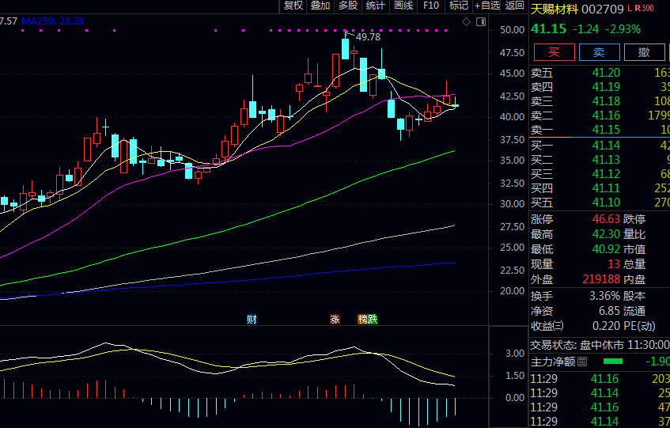Screen dimensions: 670x428
Task: Click the tall cyan candle below 49.78
Action: click(345, 48)
